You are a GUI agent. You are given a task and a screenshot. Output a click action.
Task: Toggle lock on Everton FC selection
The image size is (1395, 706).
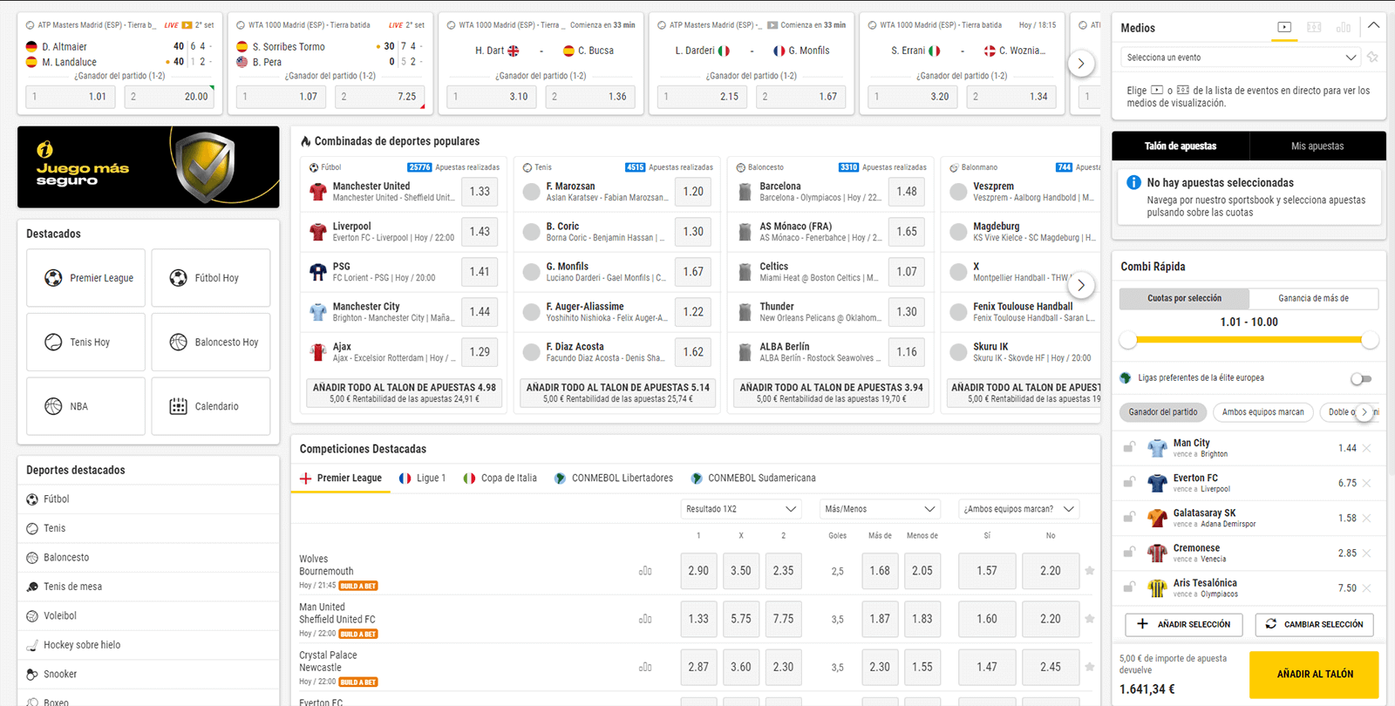click(1129, 482)
